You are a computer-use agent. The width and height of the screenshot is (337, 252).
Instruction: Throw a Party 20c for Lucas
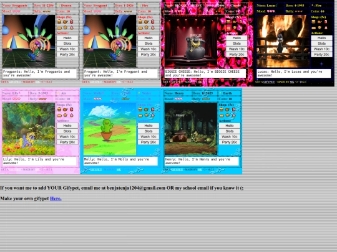[322, 55]
